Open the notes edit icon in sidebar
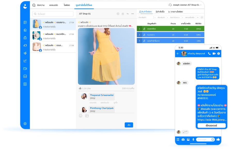 point(25,84)
